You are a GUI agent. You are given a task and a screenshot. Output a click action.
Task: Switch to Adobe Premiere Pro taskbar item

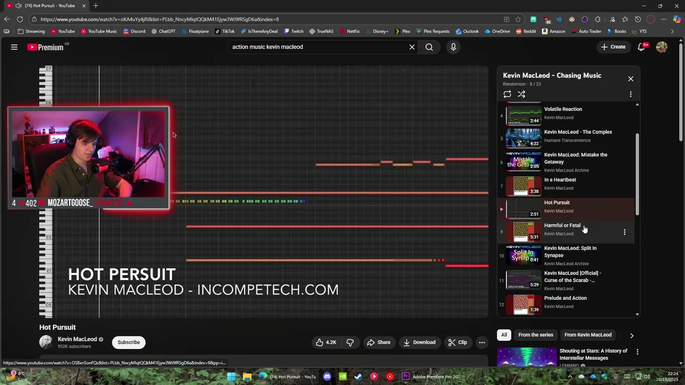pyautogui.click(x=430, y=376)
